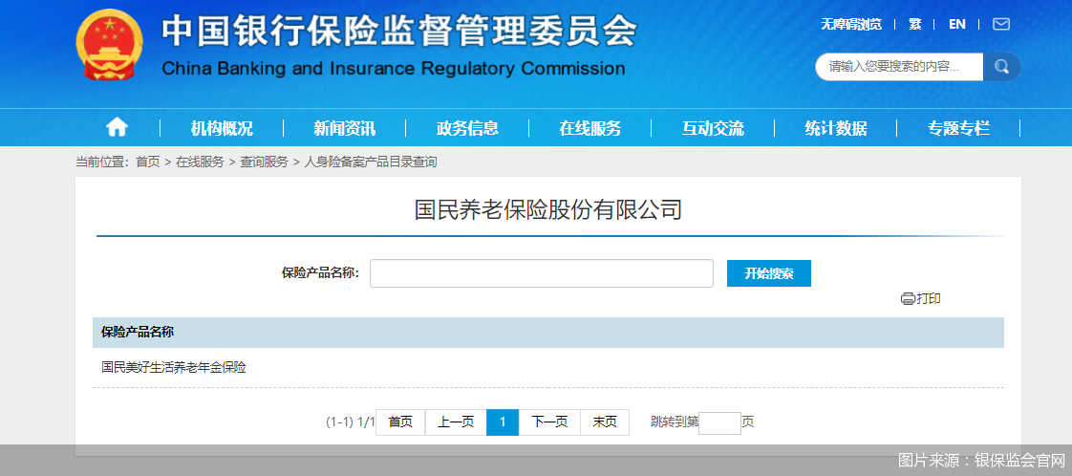
Task: Open 专题专栏 menu
Action: point(958,128)
